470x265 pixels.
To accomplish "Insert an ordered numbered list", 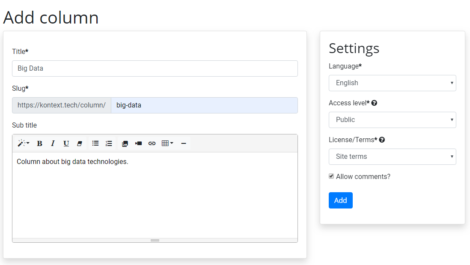I will point(109,143).
